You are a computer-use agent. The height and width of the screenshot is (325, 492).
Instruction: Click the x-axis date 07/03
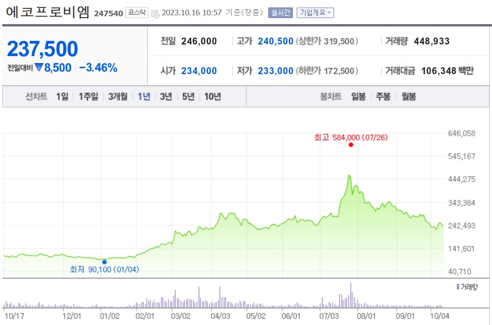(329, 316)
